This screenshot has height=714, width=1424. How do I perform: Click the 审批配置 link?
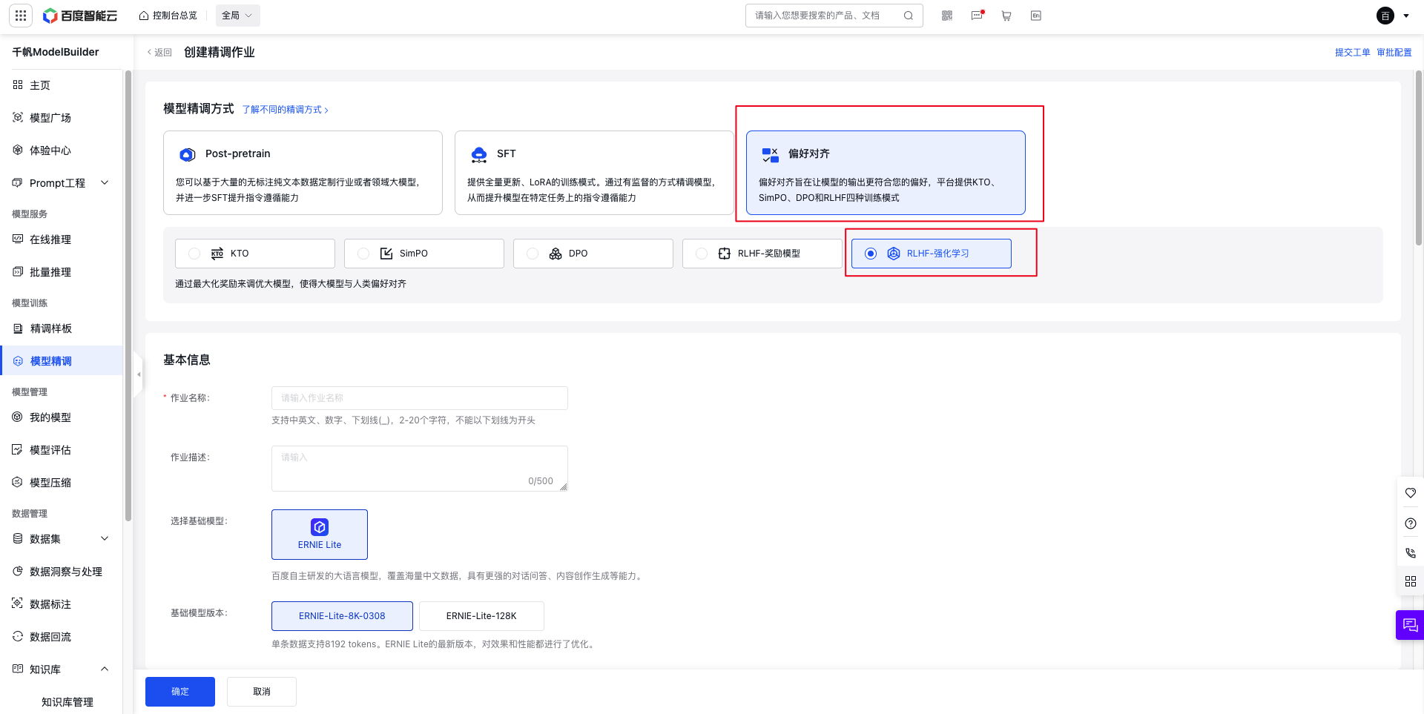click(x=1394, y=53)
